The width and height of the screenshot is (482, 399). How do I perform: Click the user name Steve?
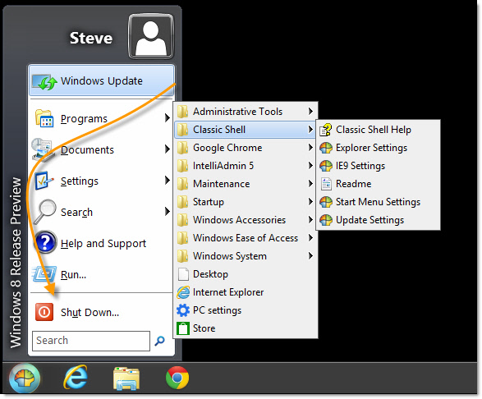click(x=91, y=38)
